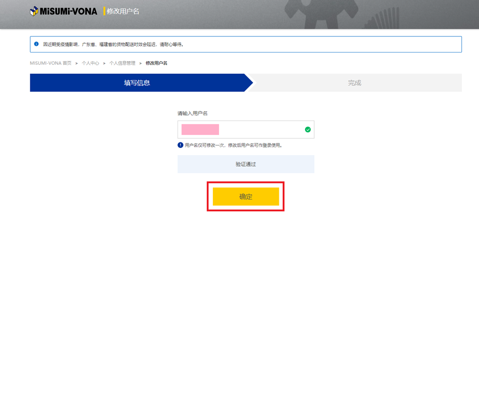Click the 验证通过 verification bar
Image resolution: width=479 pixels, height=396 pixels.
pos(246,164)
